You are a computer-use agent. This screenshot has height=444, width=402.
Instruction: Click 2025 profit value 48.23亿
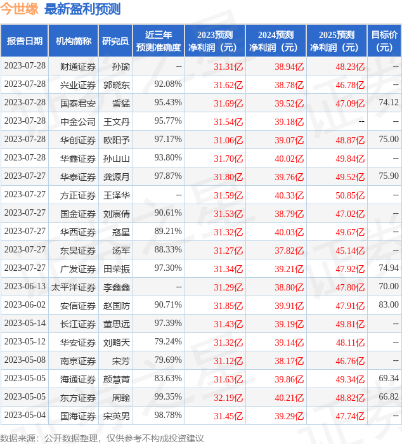pyautogui.click(x=350, y=67)
